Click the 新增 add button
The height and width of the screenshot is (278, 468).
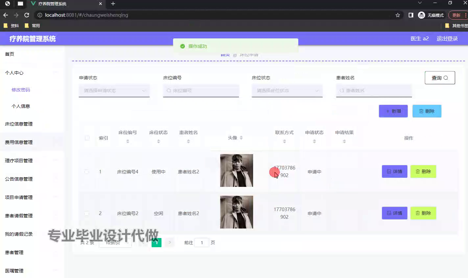click(393, 111)
